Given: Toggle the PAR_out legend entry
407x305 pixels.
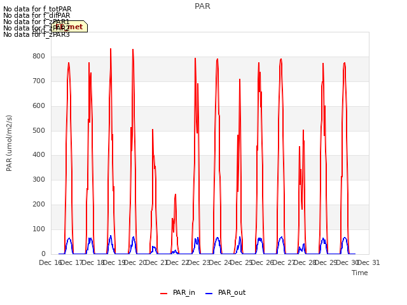Looking at the screenshot, I should 226,293.
